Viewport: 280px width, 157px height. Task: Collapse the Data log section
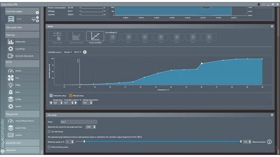[22, 35]
